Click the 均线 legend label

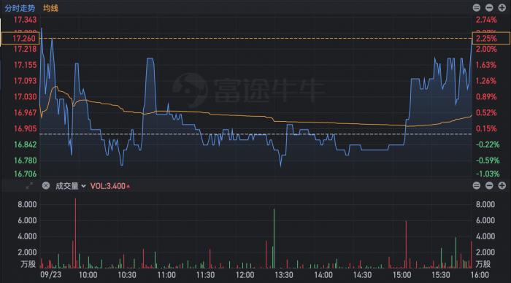coord(50,8)
